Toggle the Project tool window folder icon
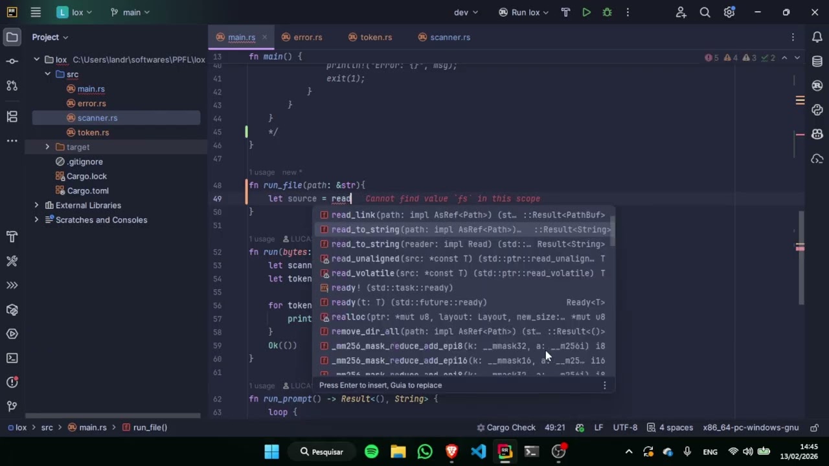 12,37
